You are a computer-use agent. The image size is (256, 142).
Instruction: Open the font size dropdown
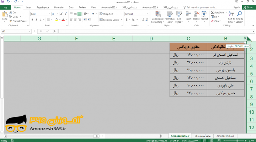[x=58, y=14]
